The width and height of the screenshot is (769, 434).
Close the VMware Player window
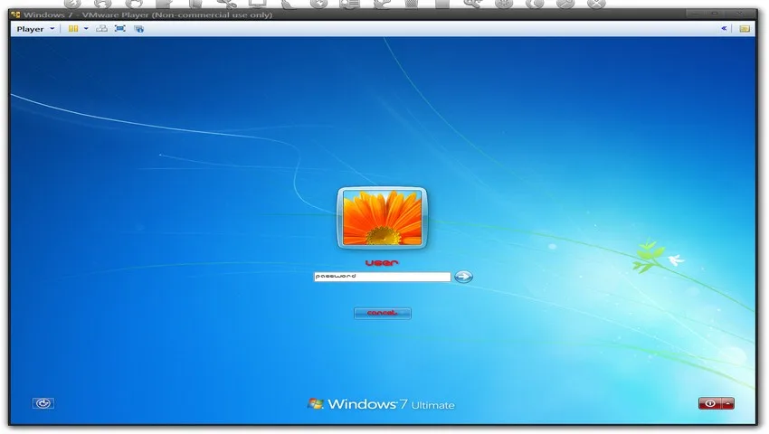point(740,14)
